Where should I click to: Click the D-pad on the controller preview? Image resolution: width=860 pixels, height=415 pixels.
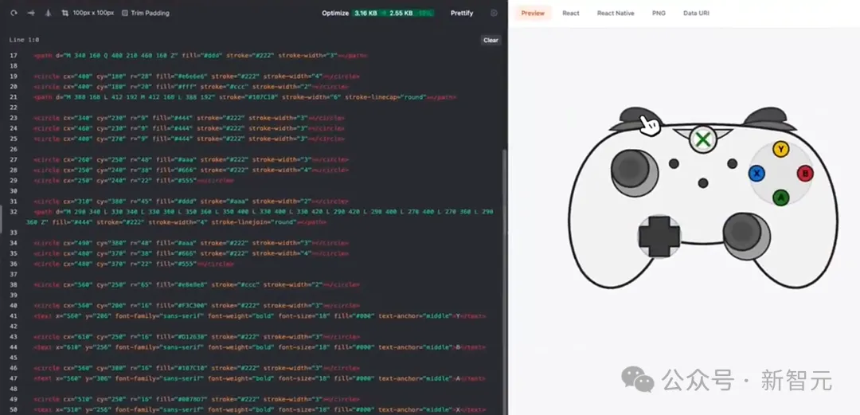pyautogui.click(x=659, y=237)
